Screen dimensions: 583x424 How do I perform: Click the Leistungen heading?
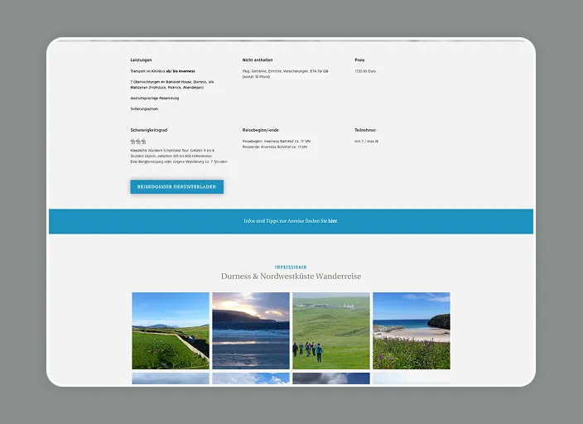141,60
